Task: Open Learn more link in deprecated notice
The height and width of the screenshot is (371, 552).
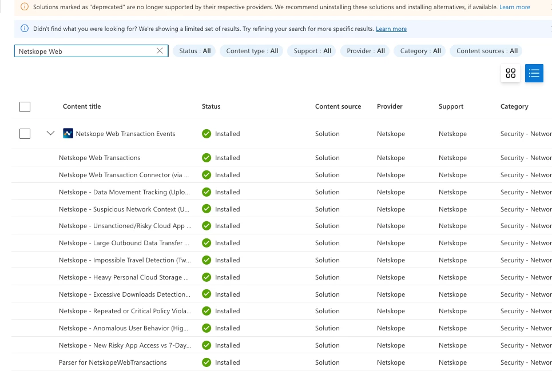Action: pos(514,7)
